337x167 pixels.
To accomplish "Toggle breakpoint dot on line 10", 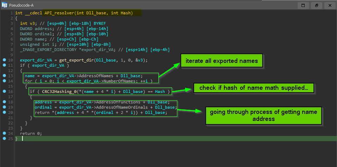I will 4,60.
